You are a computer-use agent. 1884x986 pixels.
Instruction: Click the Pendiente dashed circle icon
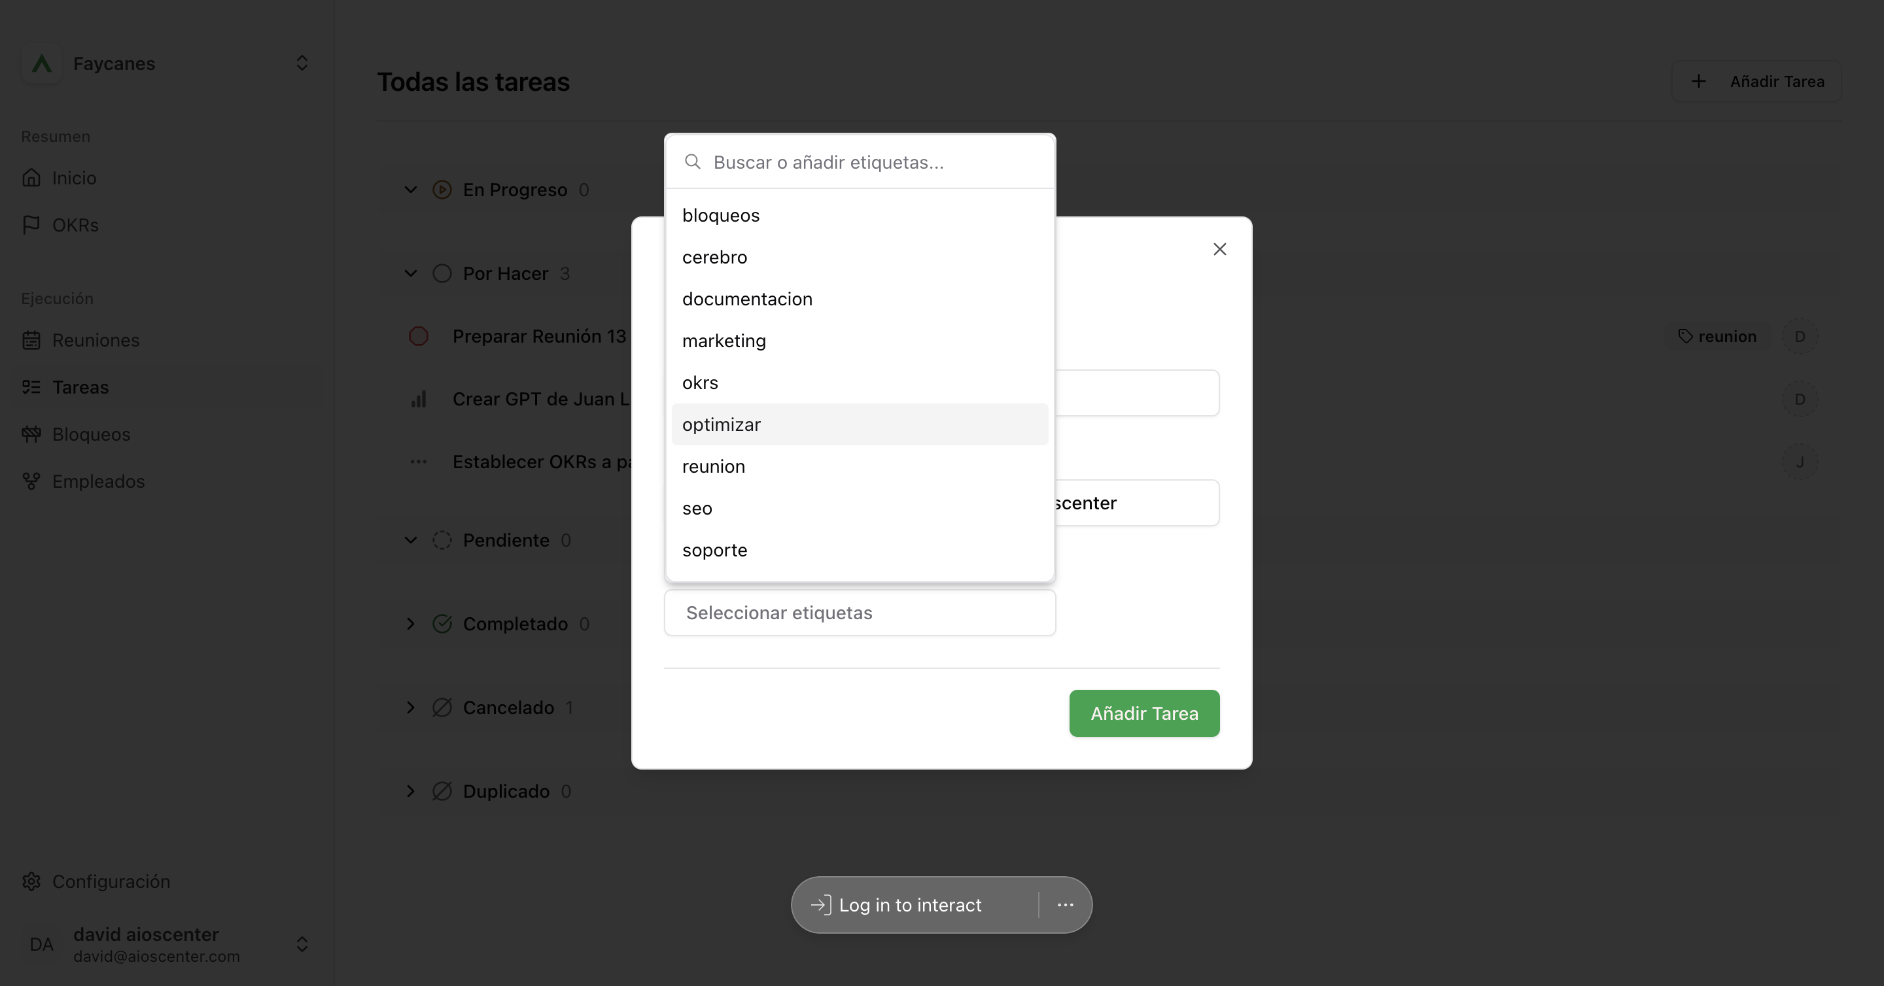pyautogui.click(x=442, y=540)
